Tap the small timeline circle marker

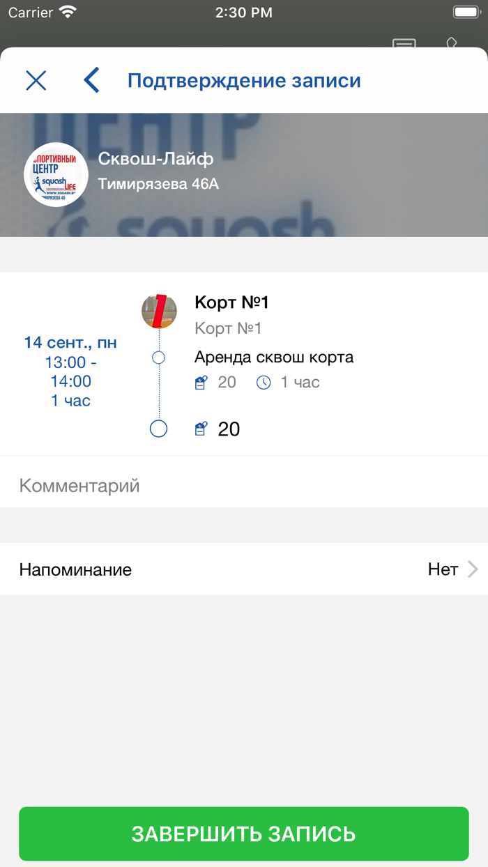coord(159,358)
